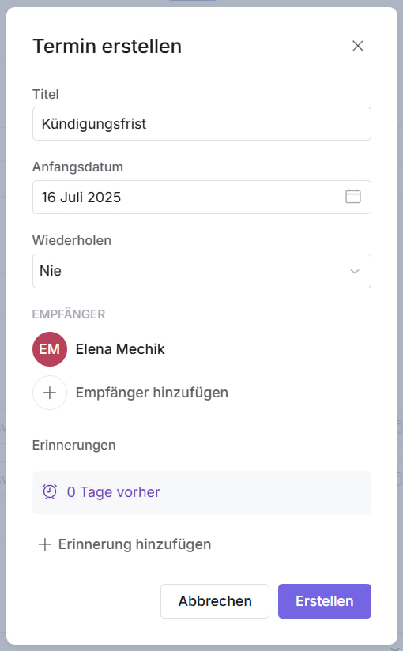Click the plus circle to add recipient
403x651 pixels.
point(50,393)
